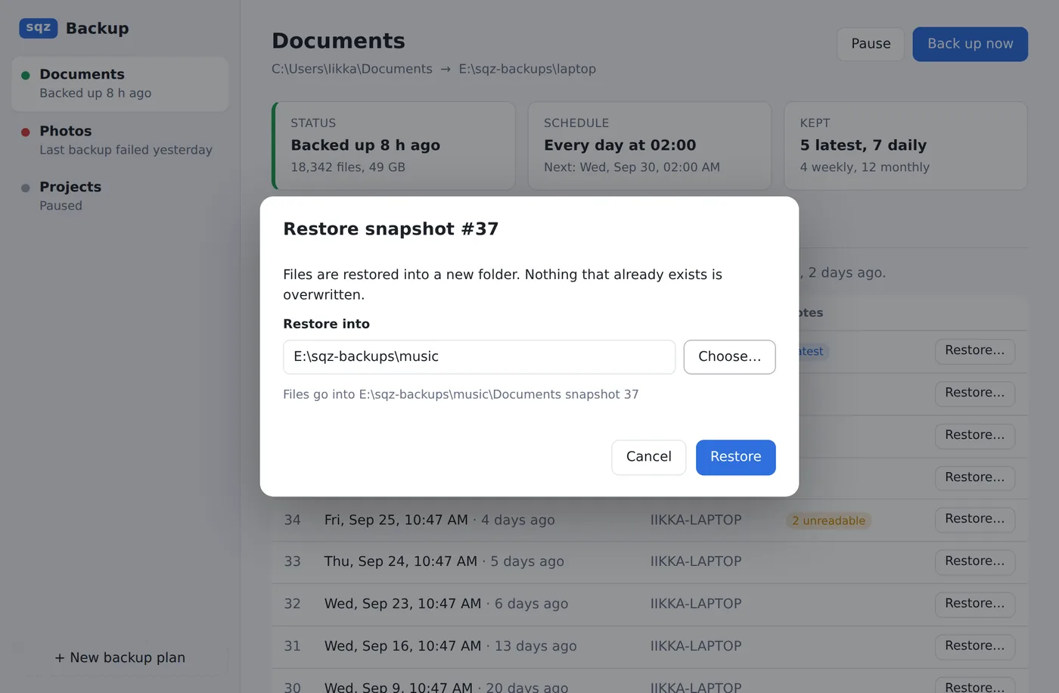Add a new backup plan
This screenshot has height=693, width=1059.
click(x=120, y=657)
